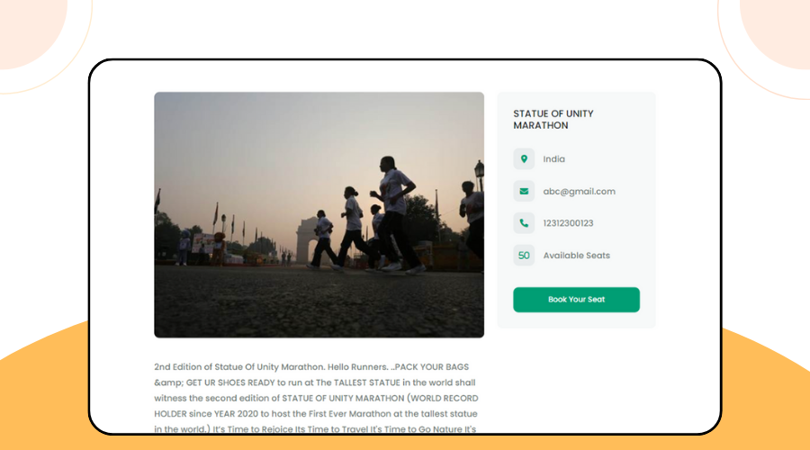Click the India Gate in the photo

tap(306, 240)
